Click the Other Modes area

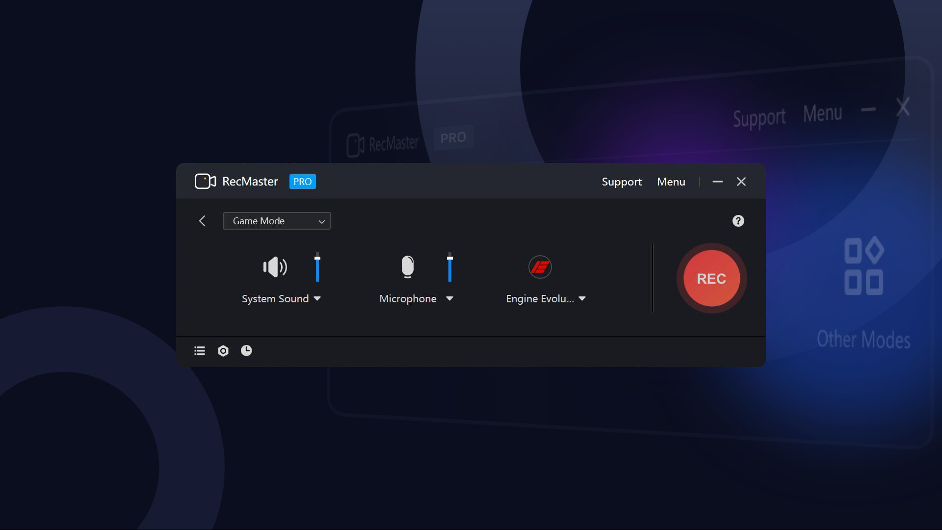coord(864,294)
